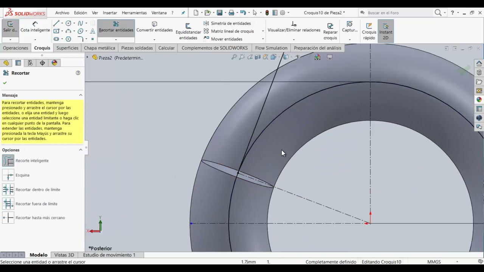
Task: Switch to the Vistas 3D tab
Action: point(64,255)
